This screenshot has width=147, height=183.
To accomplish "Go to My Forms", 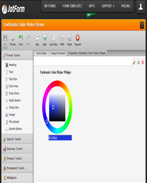I will [x=50, y=6].
